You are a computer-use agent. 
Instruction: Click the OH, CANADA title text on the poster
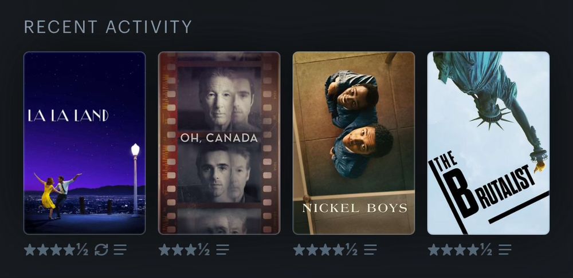[x=219, y=138]
